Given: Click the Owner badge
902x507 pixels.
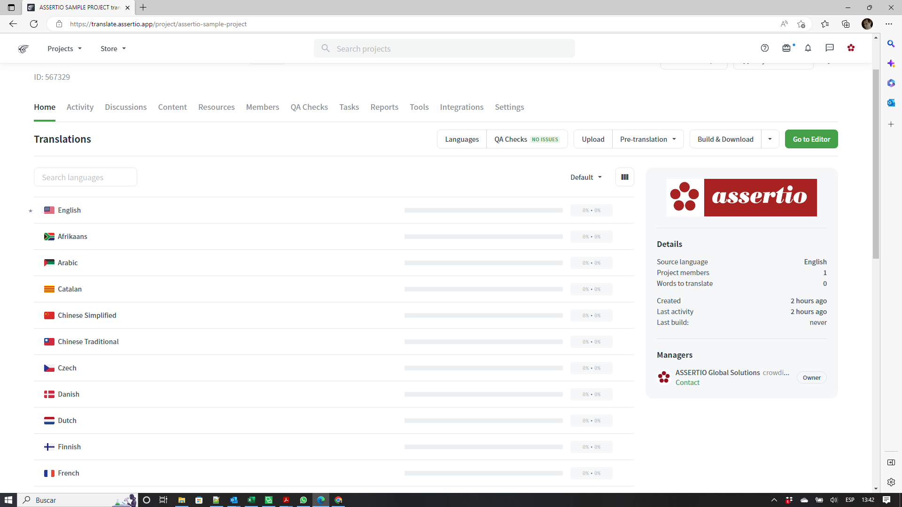Looking at the screenshot, I should pos(811,377).
